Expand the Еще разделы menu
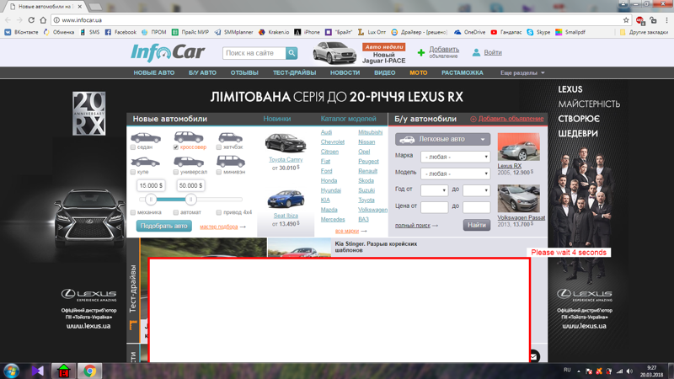The width and height of the screenshot is (674, 379). pos(522,73)
